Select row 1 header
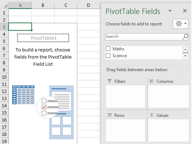This screenshot has height=144, width=192. tap(4, 13)
